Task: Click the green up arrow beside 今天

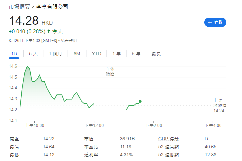Action: click(49, 32)
